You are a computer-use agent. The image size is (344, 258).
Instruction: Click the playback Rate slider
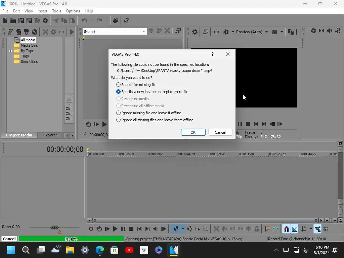click(x=55, y=228)
